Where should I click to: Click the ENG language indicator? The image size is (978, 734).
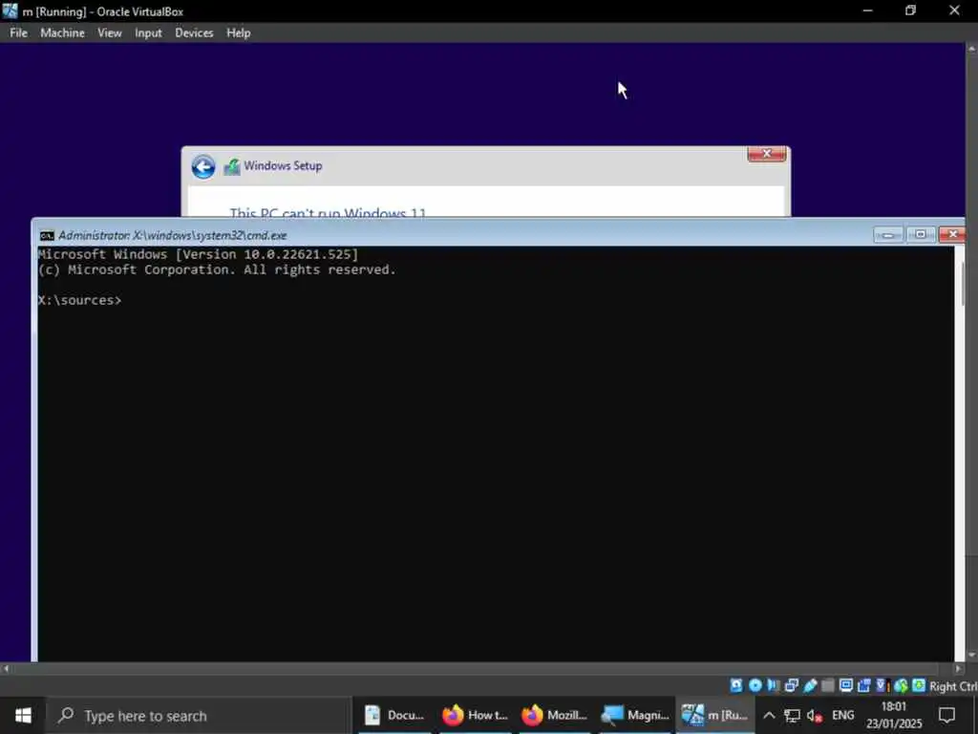click(x=842, y=715)
